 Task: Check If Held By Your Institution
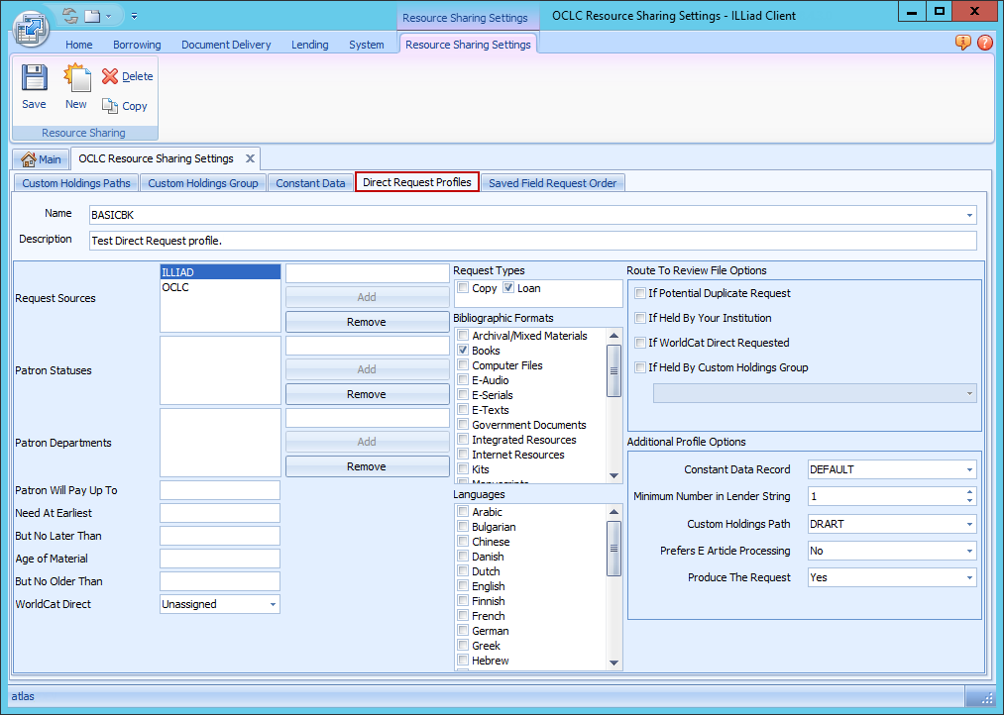click(x=639, y=318)
